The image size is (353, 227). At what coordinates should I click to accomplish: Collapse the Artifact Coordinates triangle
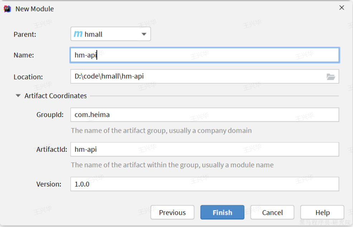(18, 96)
